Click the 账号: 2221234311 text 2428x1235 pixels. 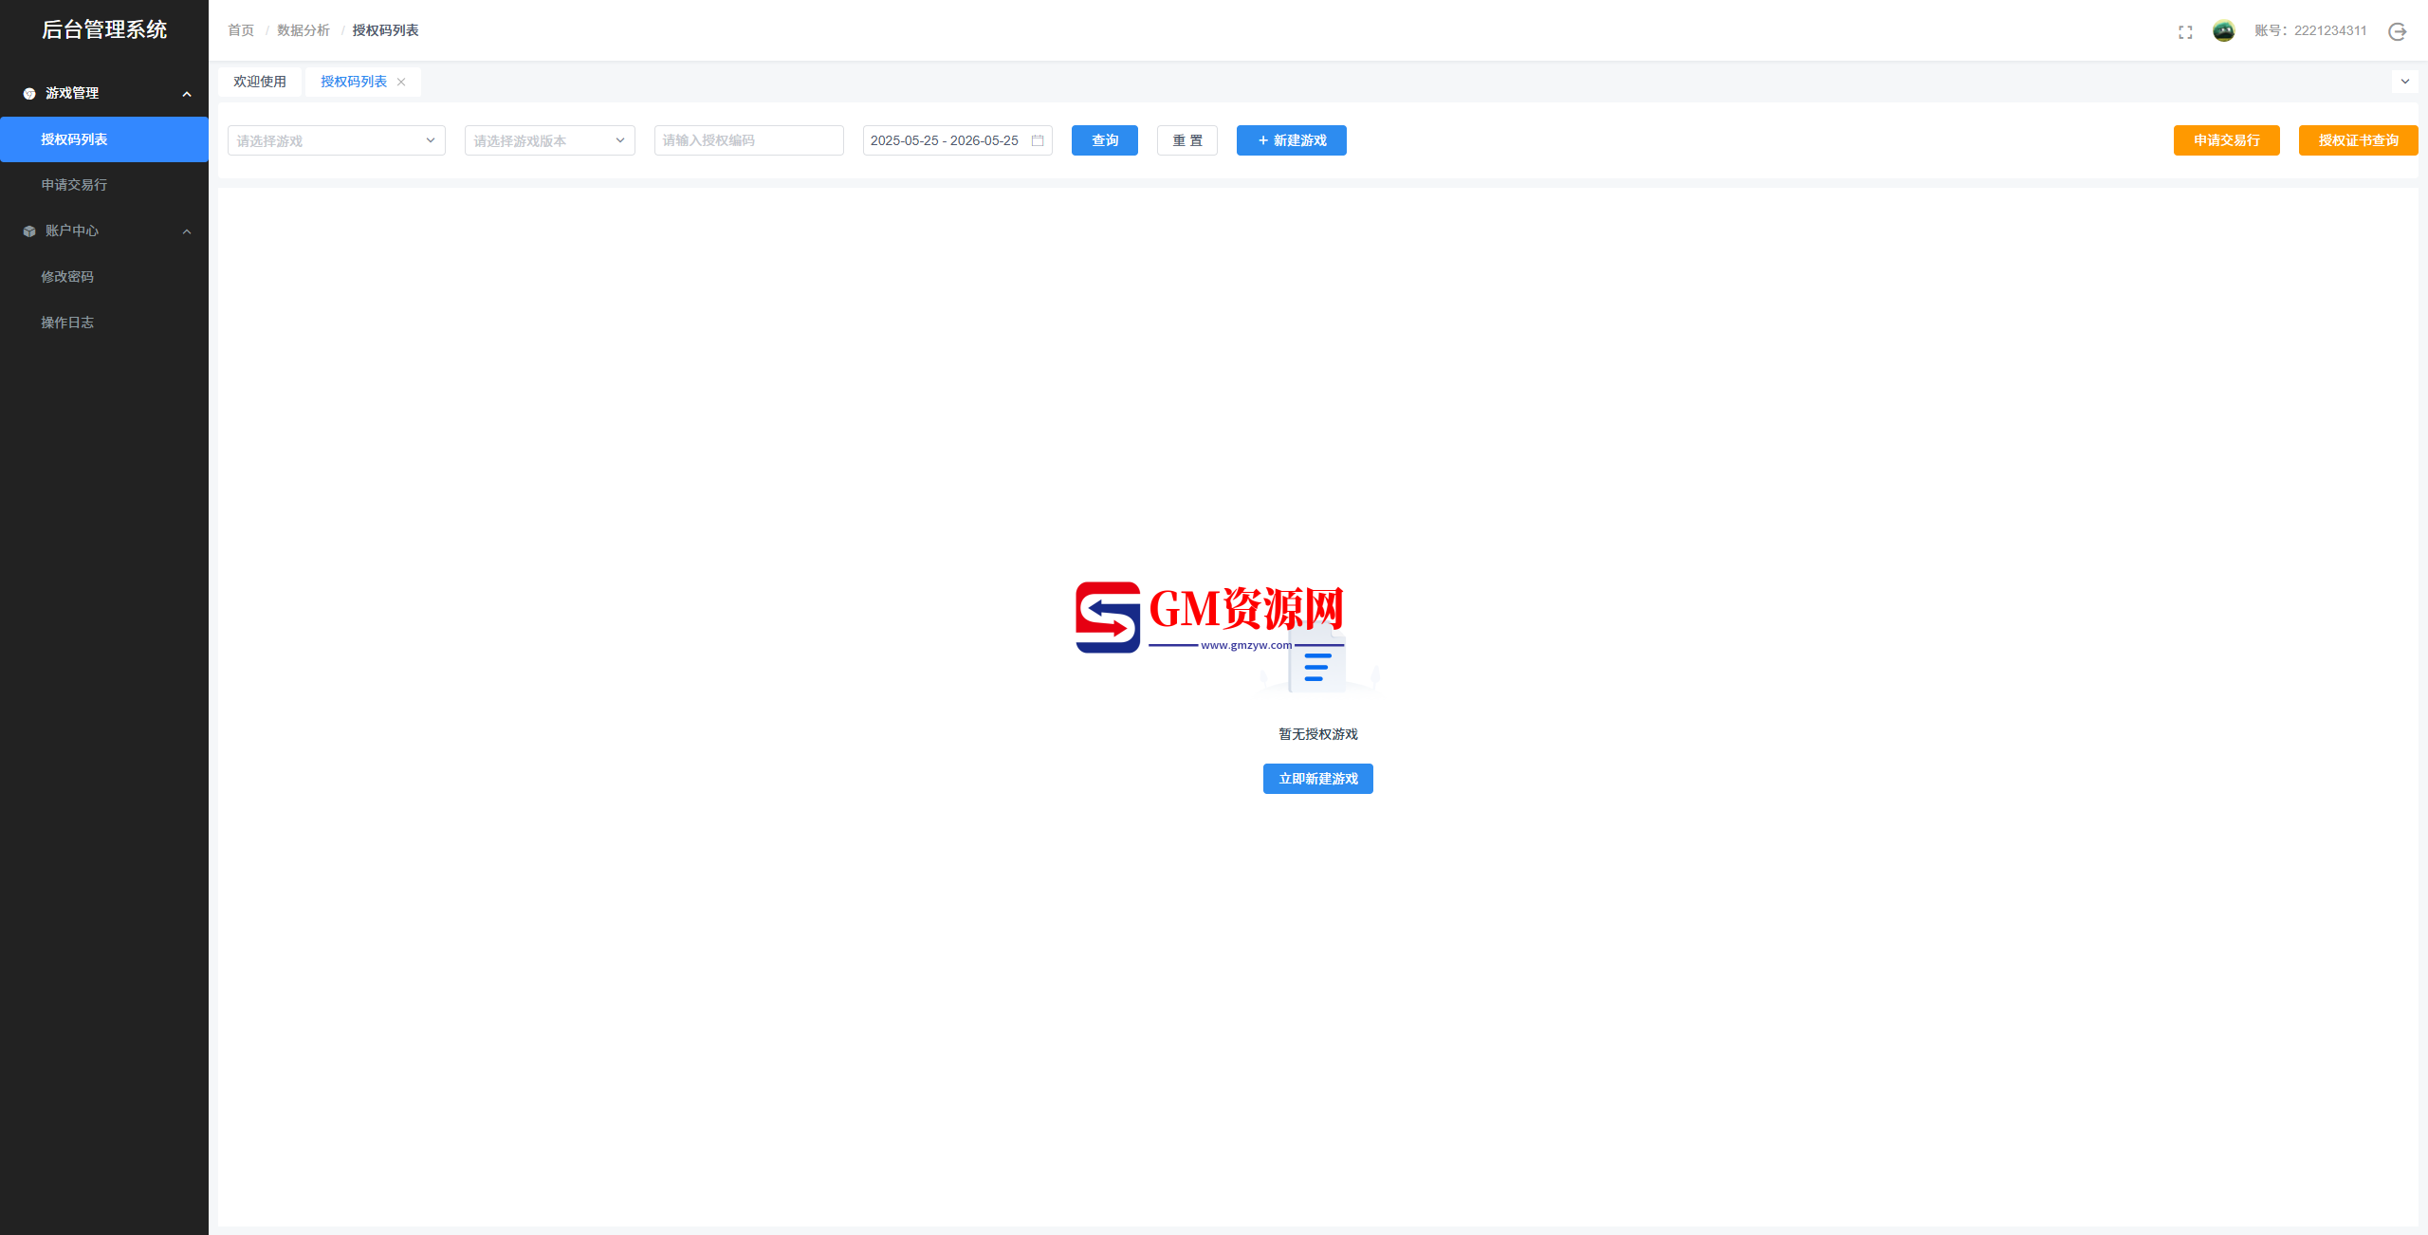coord(2310,30)
